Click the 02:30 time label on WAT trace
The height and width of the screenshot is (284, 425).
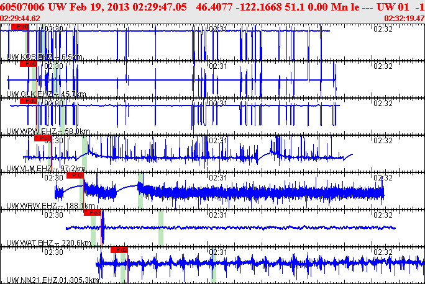(53, 215)
